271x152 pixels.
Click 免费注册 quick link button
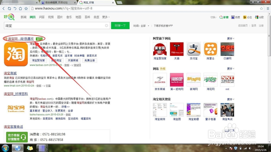(89, 61)
